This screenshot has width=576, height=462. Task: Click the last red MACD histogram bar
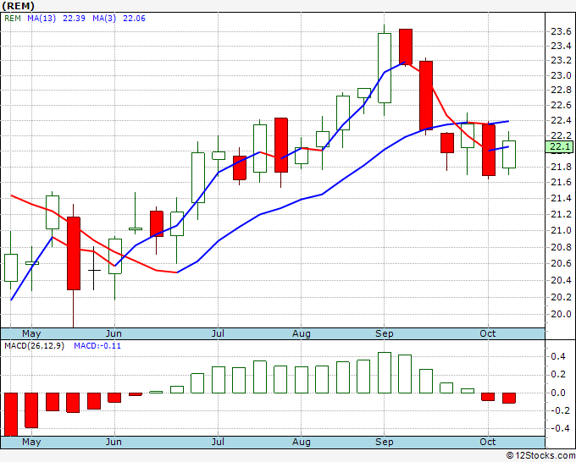(x=509, y=398)
